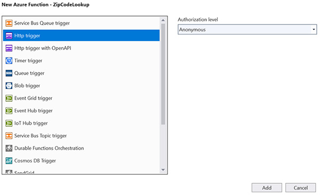The image size is (320, 195).
Task: Click the IoT Hub trigger icon
Action: (x=9, y=123)
